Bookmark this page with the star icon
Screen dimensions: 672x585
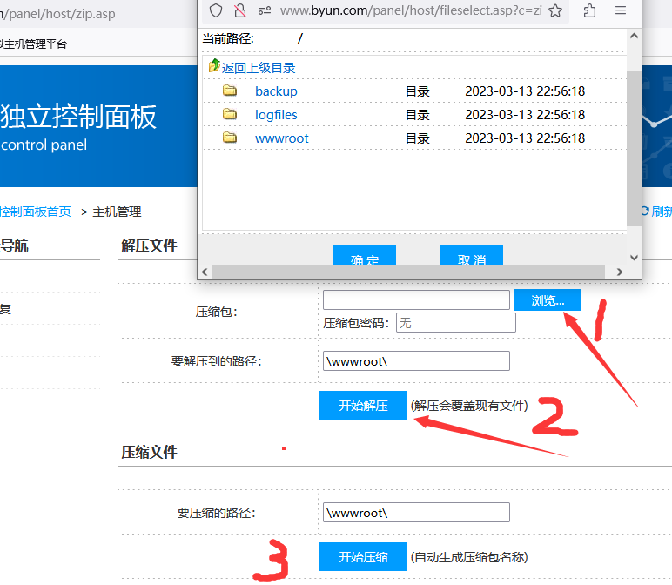click(x=555, y=10)
